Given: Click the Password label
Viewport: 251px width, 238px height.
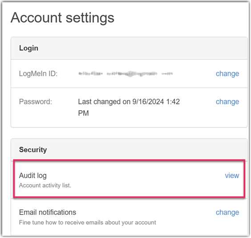Looking at the screenshot, I should 36,102.
